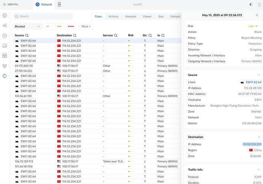The image size is (263, 184).
Task: Click the search icon next to Service header
Action: point(117,35)
